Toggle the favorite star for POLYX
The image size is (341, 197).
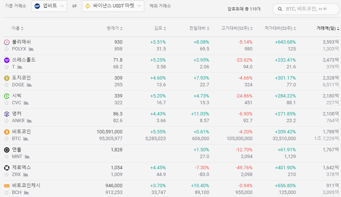[7, 49]
